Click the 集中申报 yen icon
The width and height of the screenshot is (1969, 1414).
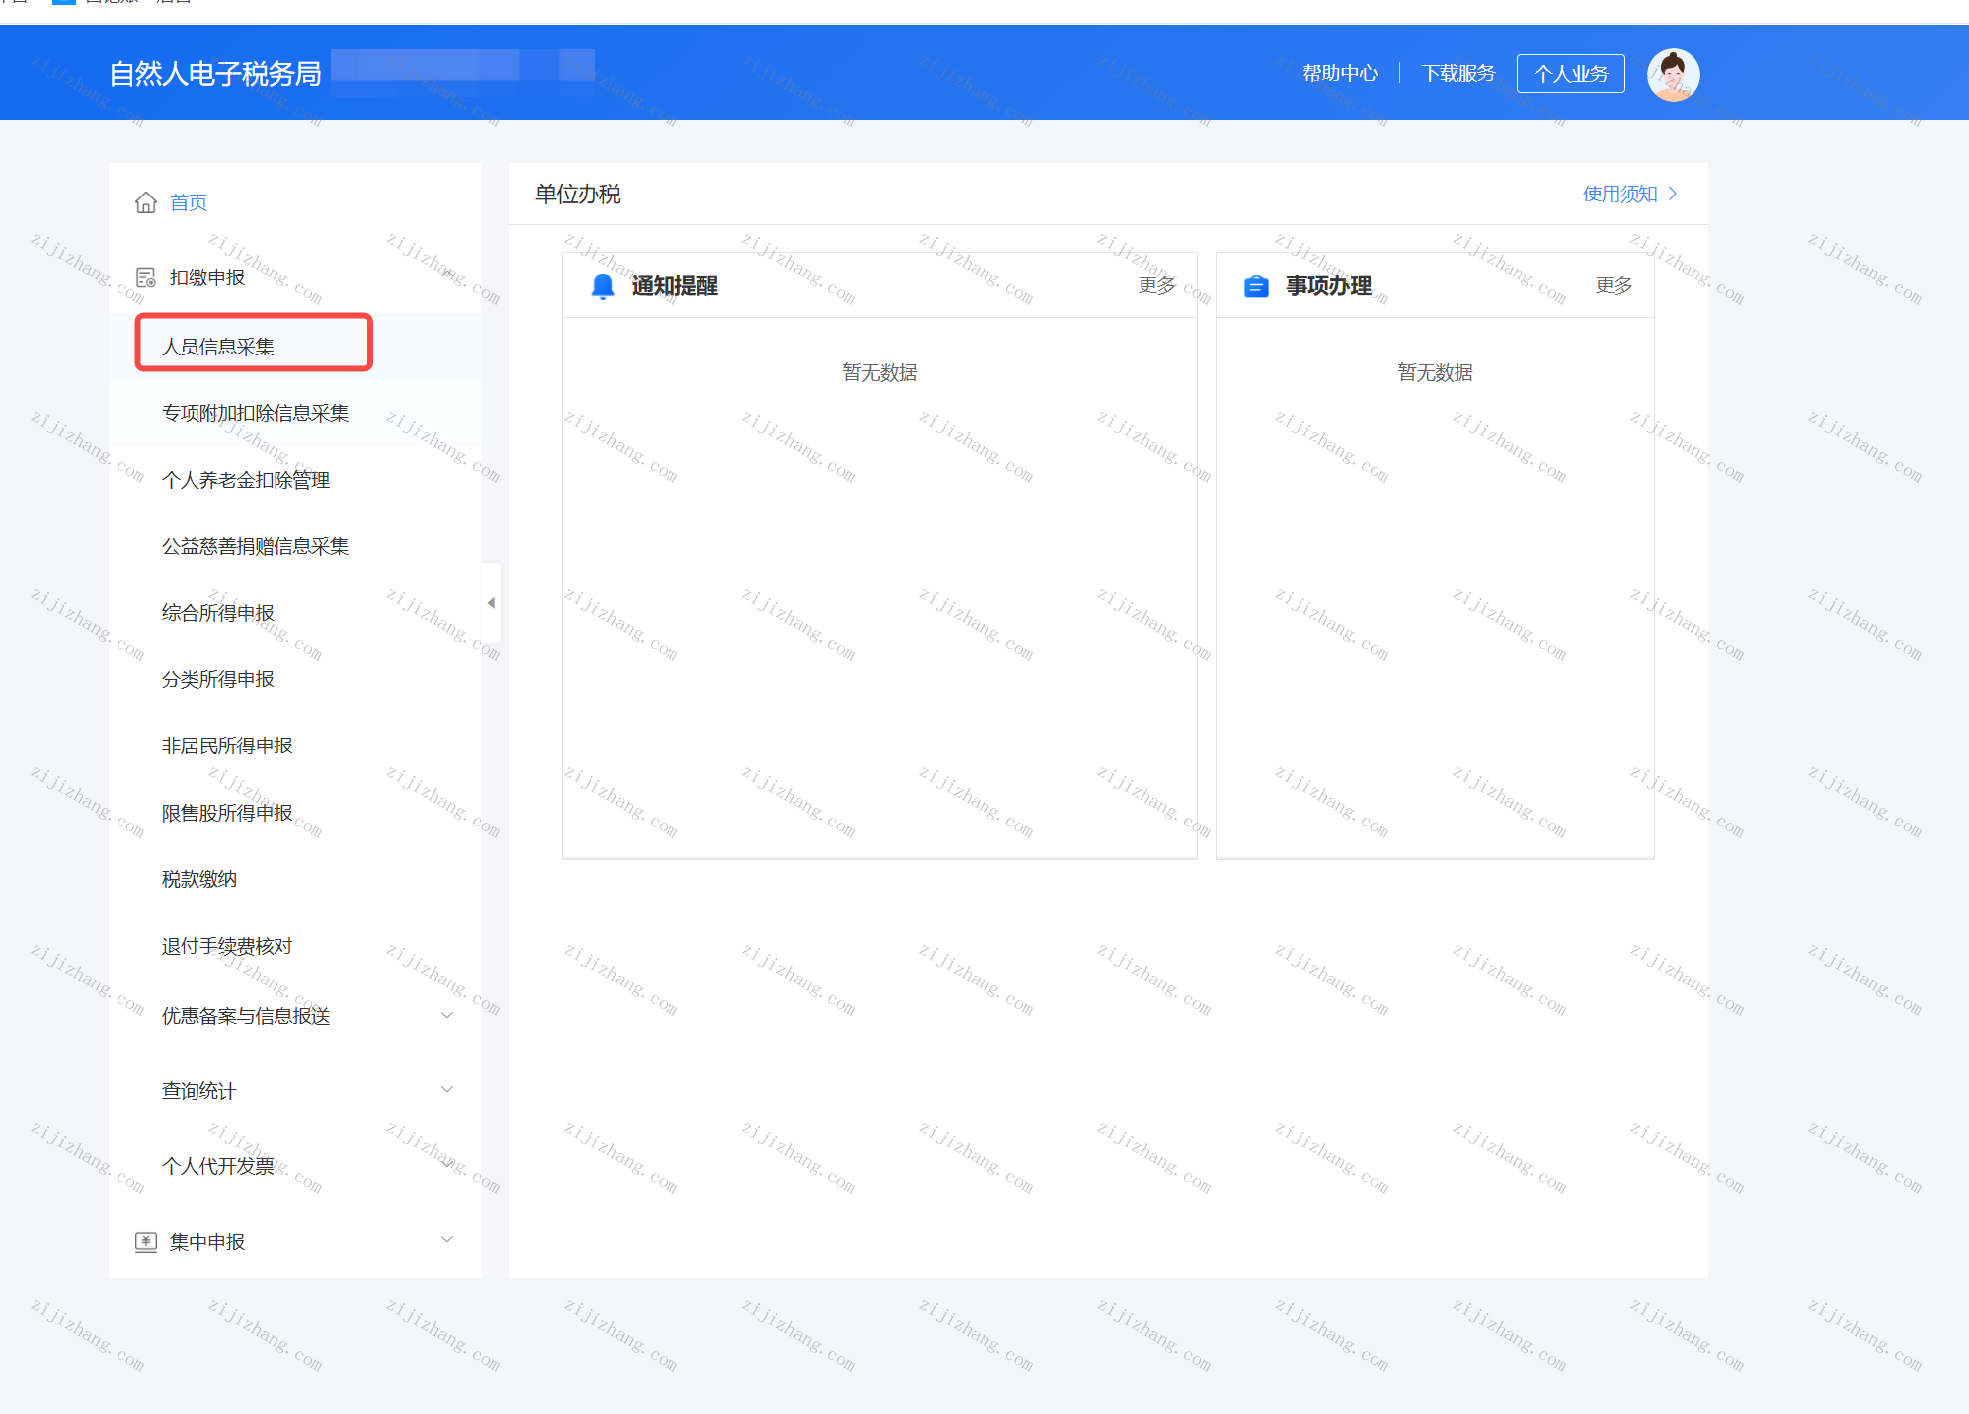(146, 1242)
